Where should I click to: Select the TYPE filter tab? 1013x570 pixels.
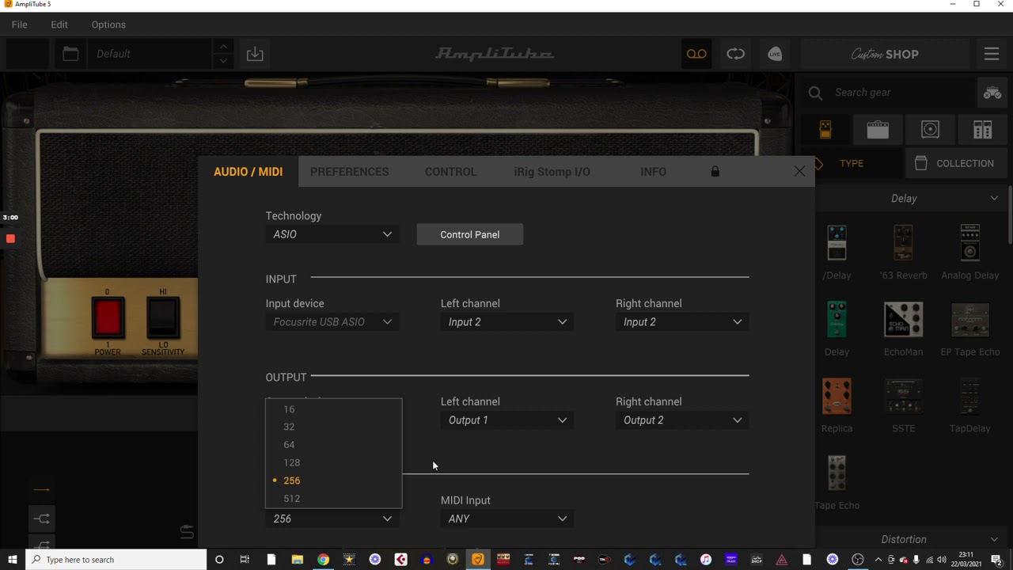point(852,163)
